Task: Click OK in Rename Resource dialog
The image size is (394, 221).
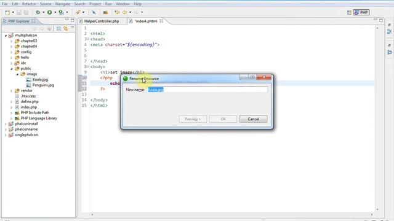Action: pyautogui.click(x=223, y=119)
